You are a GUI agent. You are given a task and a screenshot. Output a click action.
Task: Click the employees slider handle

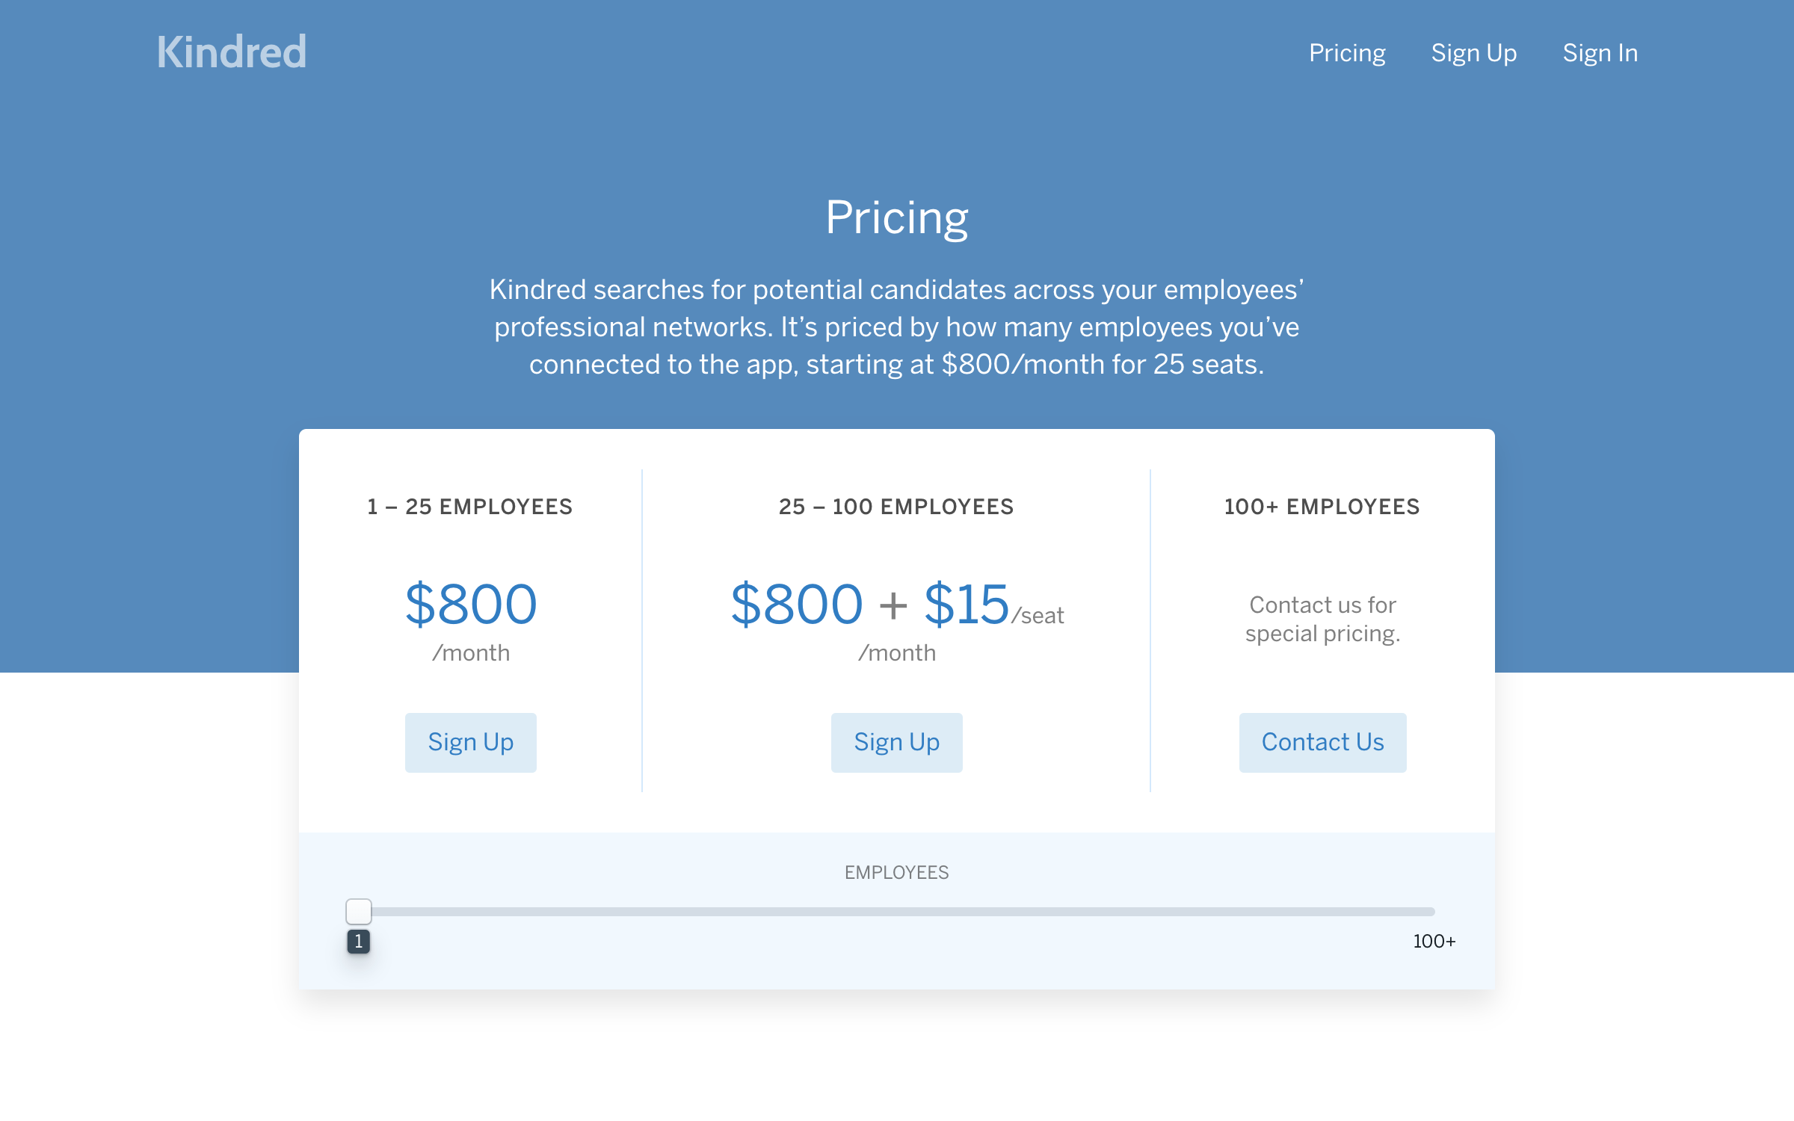(359, 911)
